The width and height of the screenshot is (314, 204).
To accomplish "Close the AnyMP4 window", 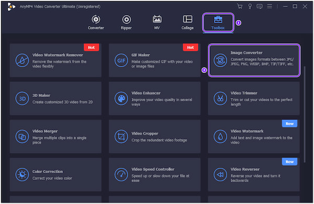I will click(305, 6).
